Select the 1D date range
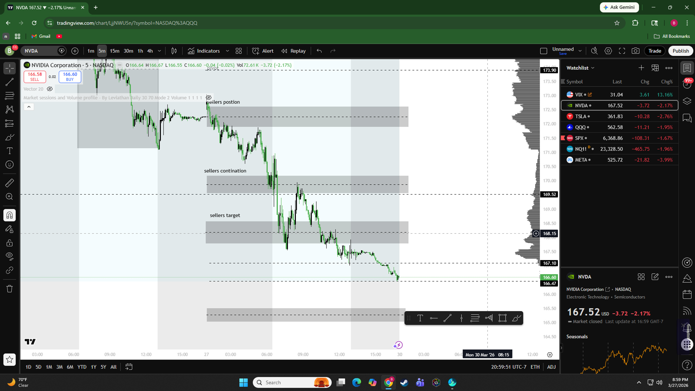The image size is (695, 391). (28, 367)
